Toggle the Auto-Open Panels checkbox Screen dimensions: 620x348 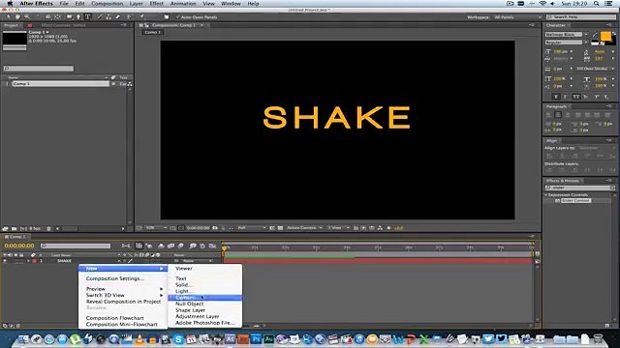point(178,17)
